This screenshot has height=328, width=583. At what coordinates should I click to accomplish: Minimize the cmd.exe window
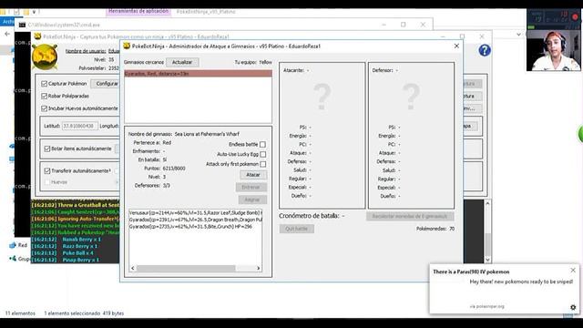384,25
